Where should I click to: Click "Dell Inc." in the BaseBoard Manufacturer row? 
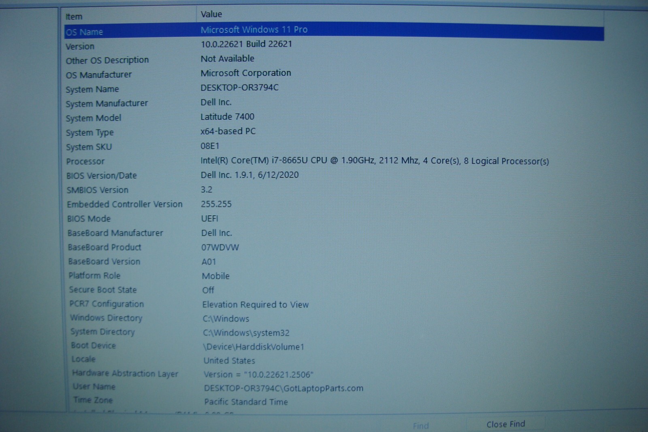pyautogui.click(x=217, y=233)
